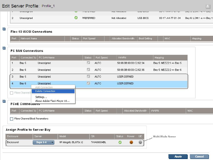The image size is (213, 160).
Task: Collapse the FCoE Connections section
Action: click(4, 101)
